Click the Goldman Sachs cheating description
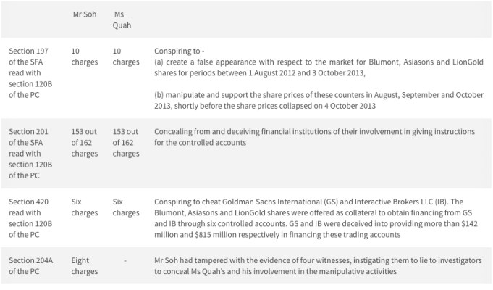493x290 pixels. coord(316,218)
